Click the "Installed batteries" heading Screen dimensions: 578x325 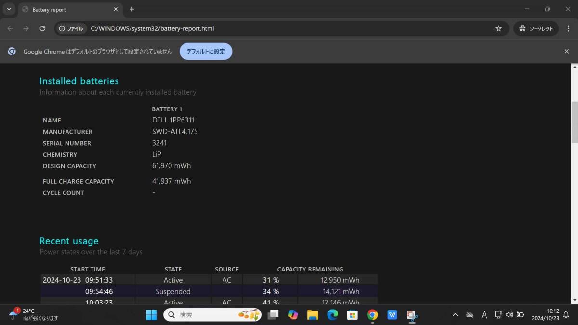coord(79,81)
